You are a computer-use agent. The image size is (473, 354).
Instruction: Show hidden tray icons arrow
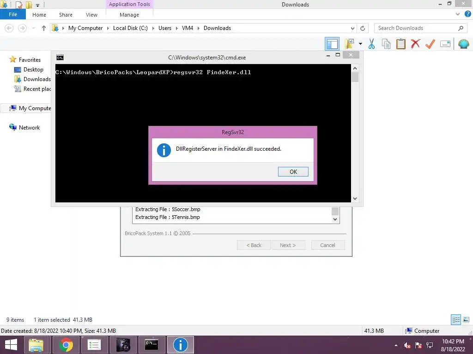point(396,345)
